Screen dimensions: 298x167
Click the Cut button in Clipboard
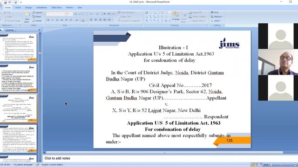(x=7, y=13)
